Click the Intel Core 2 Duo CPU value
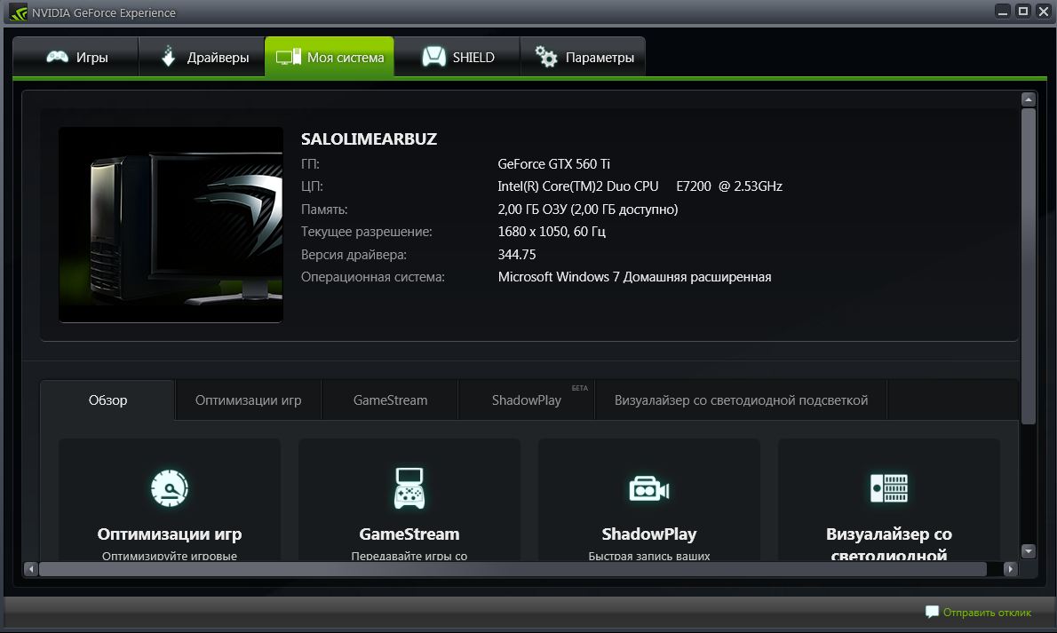 pyautogui.click(x=640, y=186)
